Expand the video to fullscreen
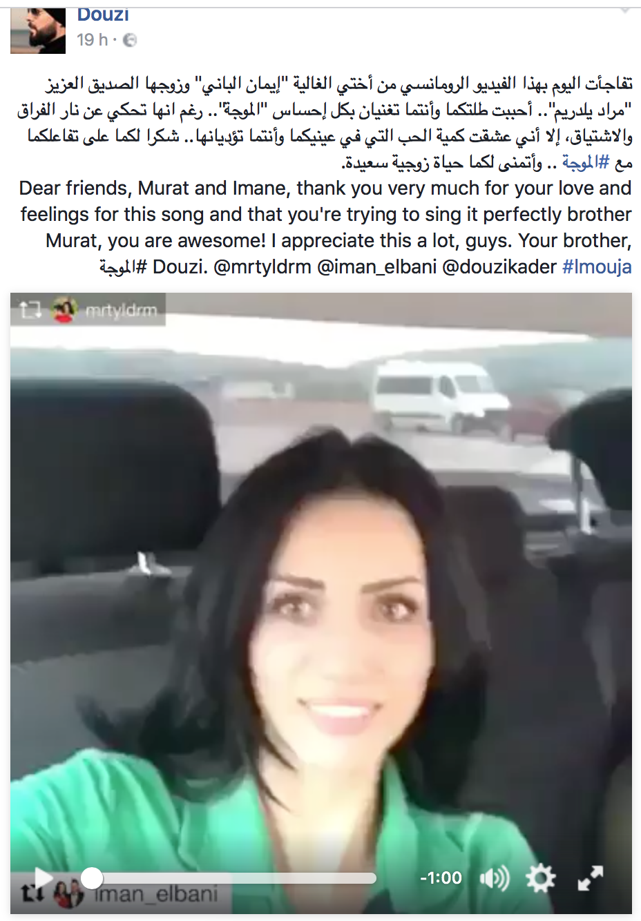This screenshot has height=921, width=641. 591,878
